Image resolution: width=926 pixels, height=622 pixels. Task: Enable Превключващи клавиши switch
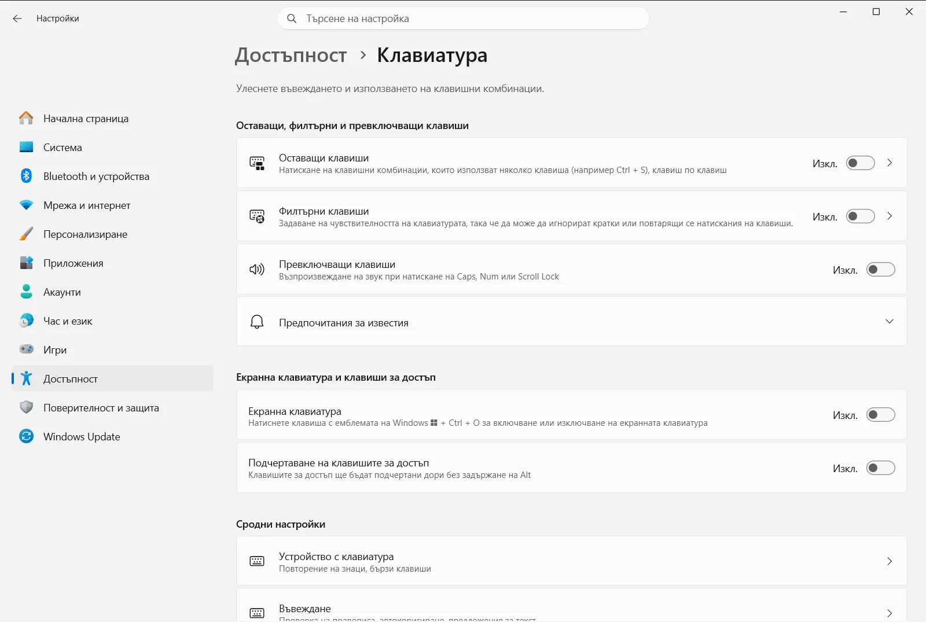tap(880, 270)
